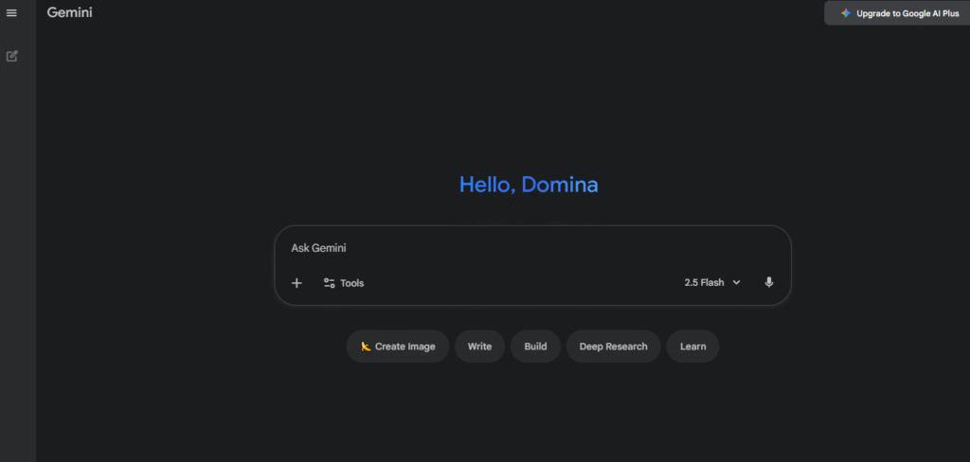Click the Gemini logo text

(70, 13)
